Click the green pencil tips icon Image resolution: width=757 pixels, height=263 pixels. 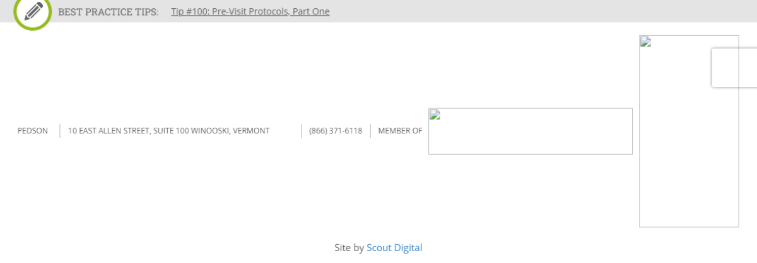pyautogui.click(x=32, y=11)
